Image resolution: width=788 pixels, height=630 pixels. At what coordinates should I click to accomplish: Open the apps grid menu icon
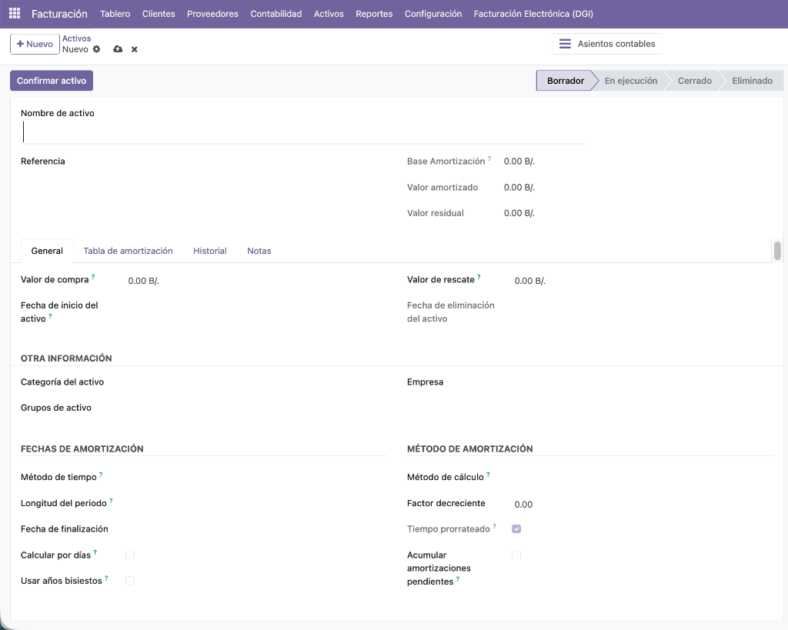(x=15, y=14)
